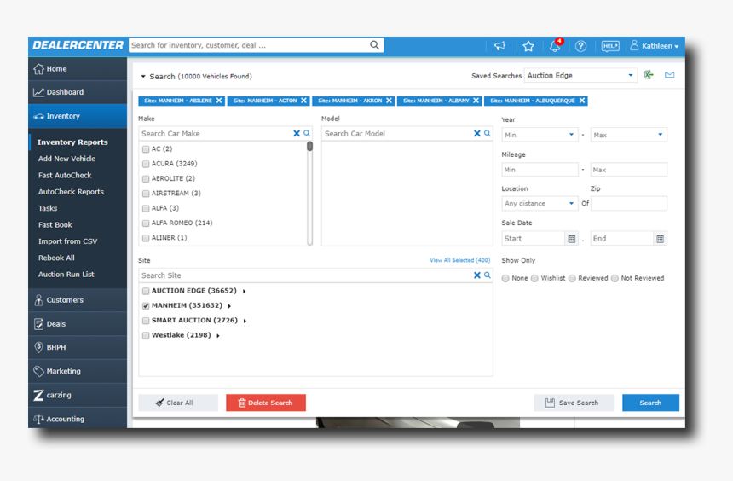Click the Delete Search button
This screenshot has height=481, width=733.
tap(266, 403)
